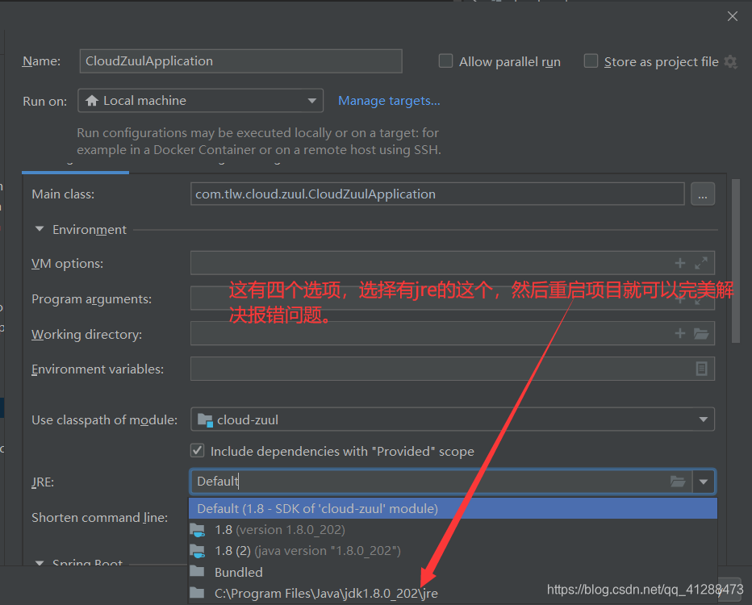Click the Working directory input field

(453, 333)
